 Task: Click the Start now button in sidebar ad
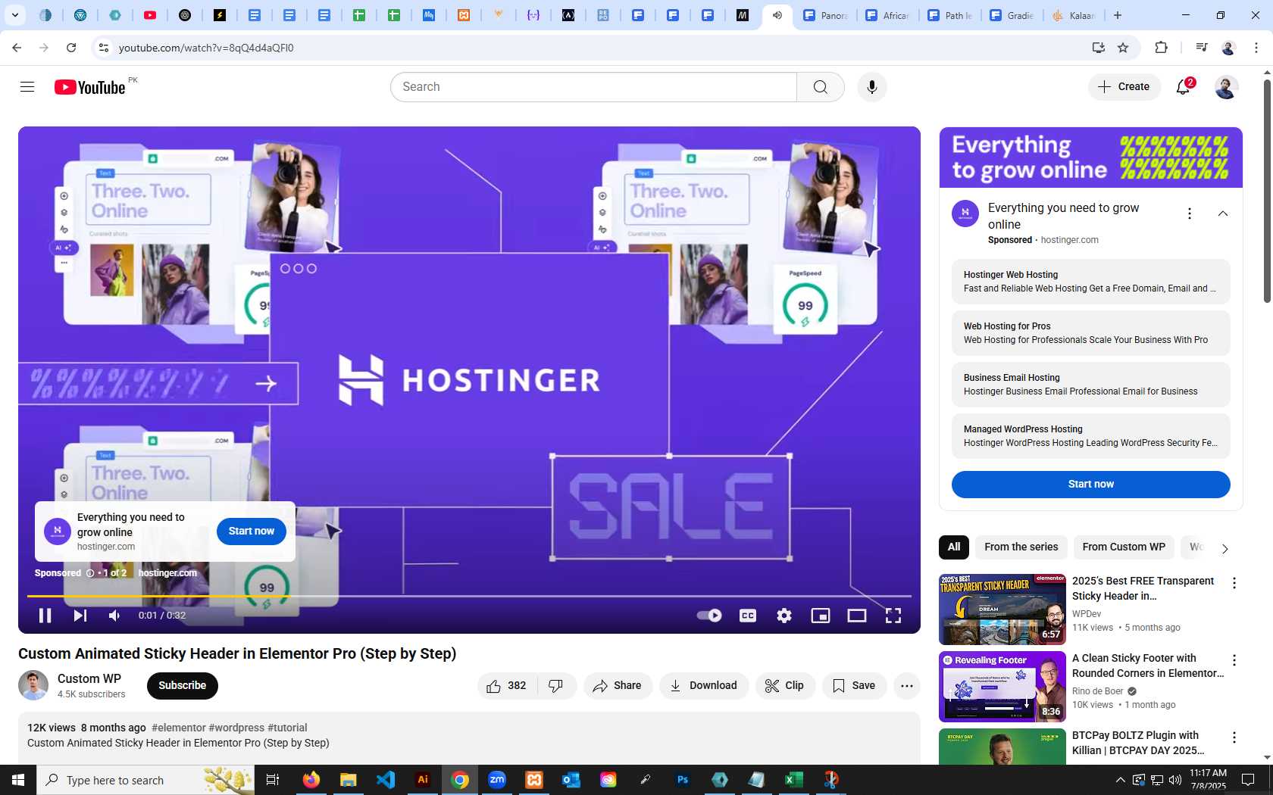(x=1091, y=485)
